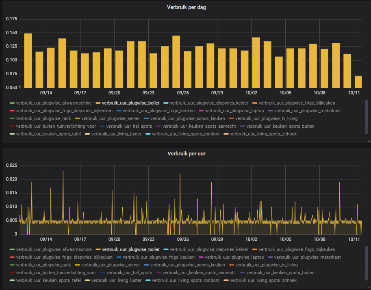The width and height of the screenshot is (371, 290).
Task: Open the "Verbruik per dag" panel title menu
Action: pyautogui.click(x=185, y=7)
